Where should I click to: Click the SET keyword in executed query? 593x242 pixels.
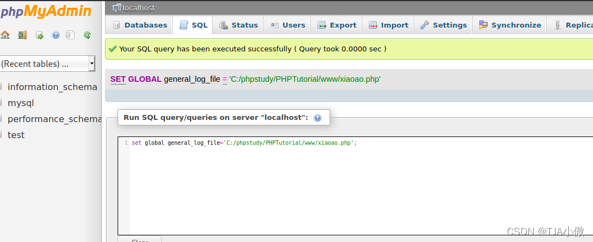118,79
